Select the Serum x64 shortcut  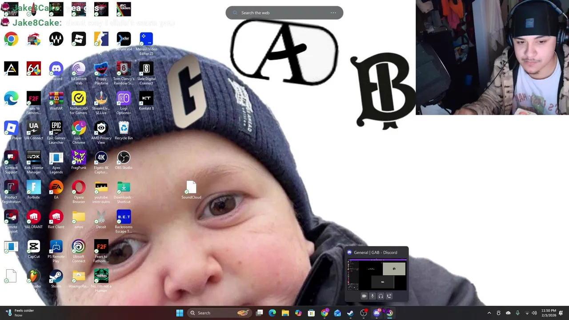coord(124,42)
